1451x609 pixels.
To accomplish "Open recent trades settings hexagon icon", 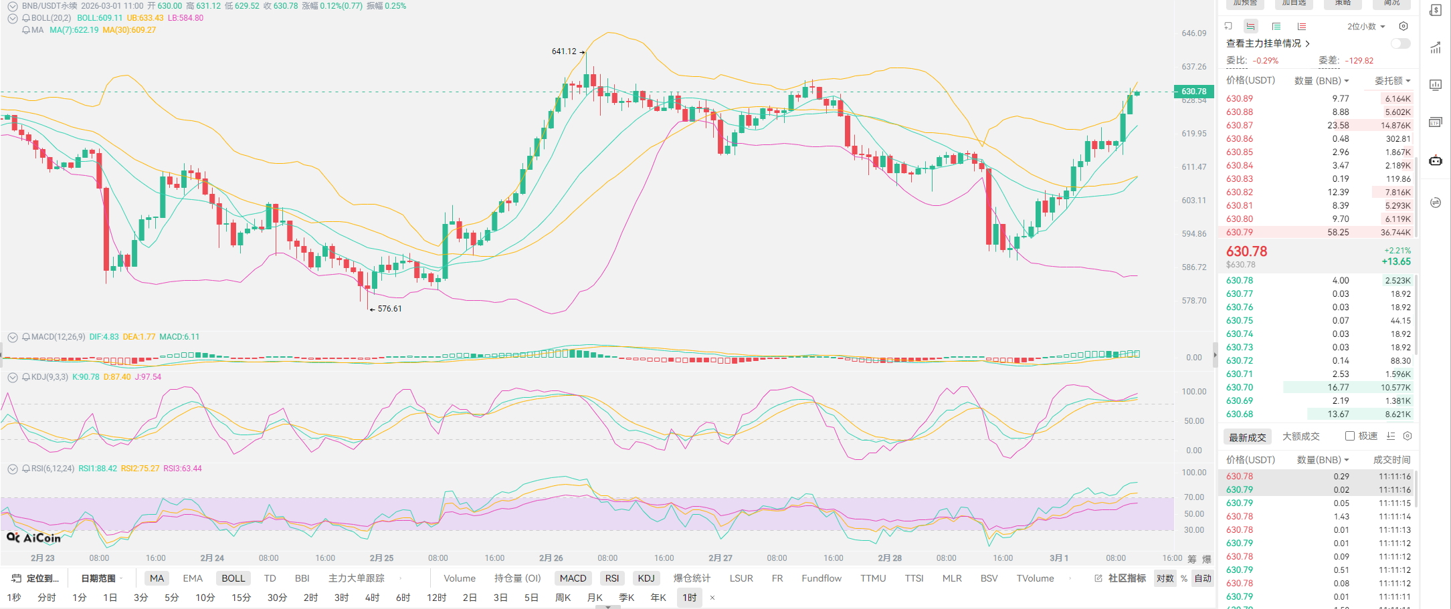I will (1408, 436).
